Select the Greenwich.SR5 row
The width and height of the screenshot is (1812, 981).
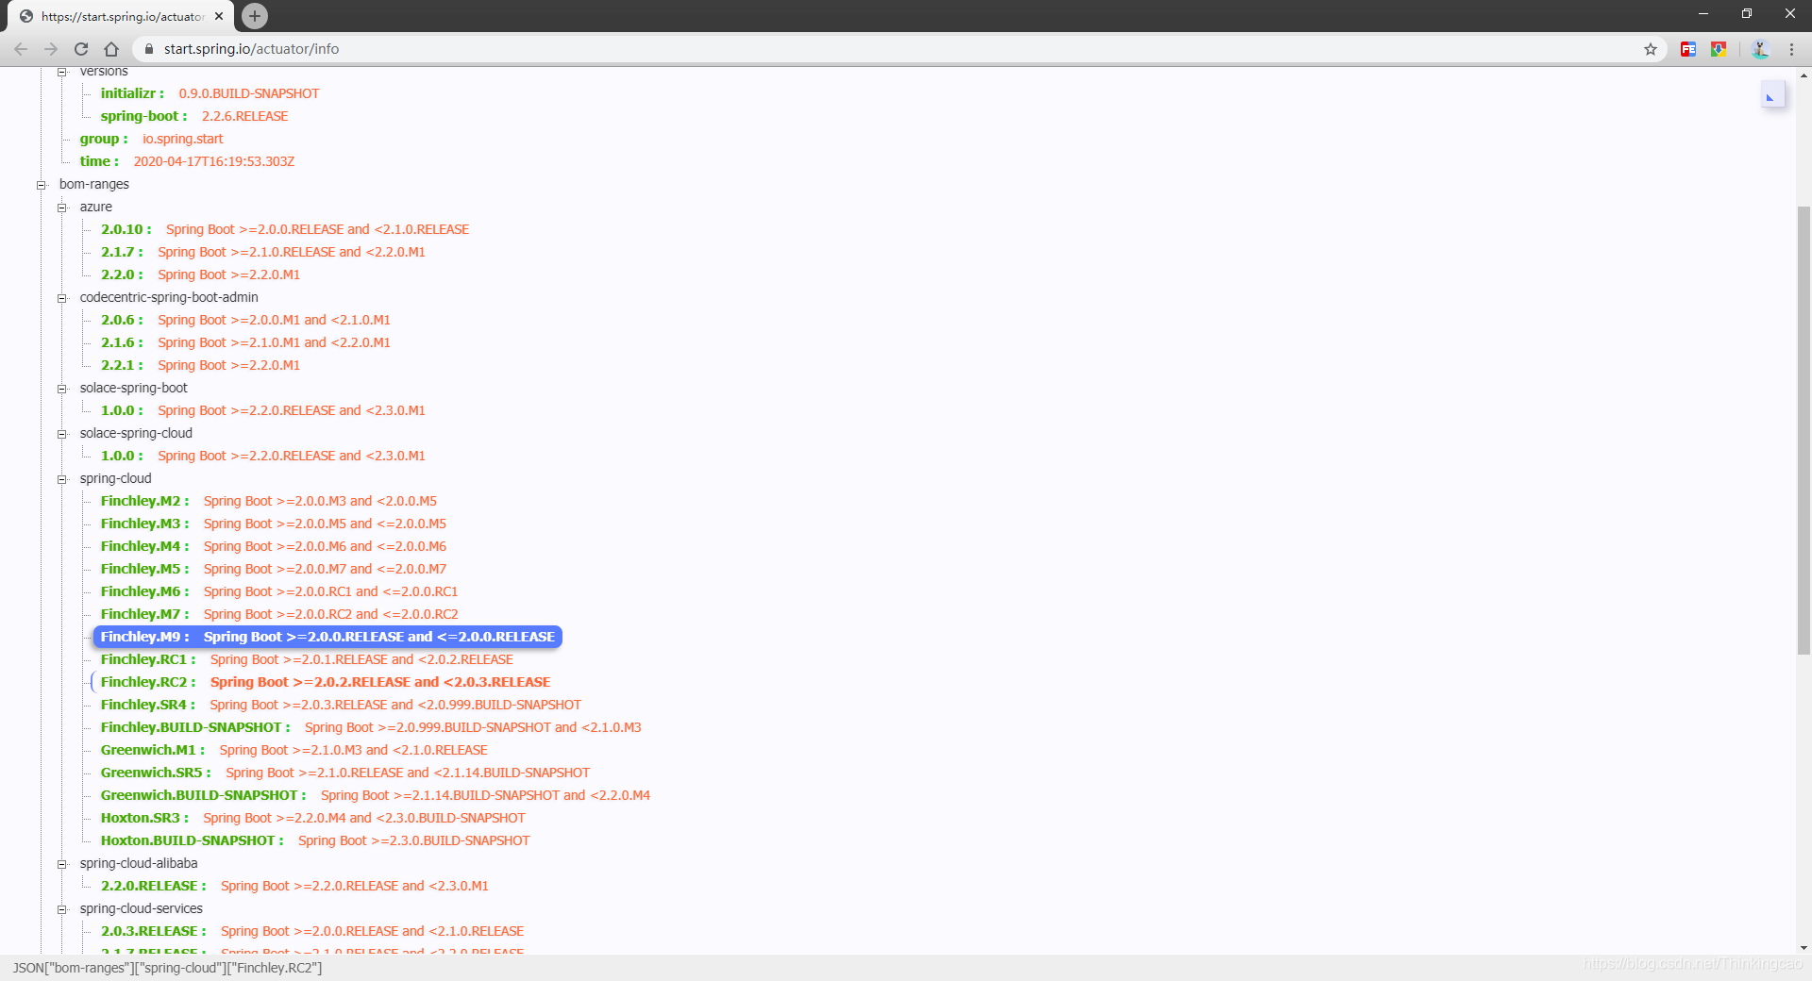345,773
